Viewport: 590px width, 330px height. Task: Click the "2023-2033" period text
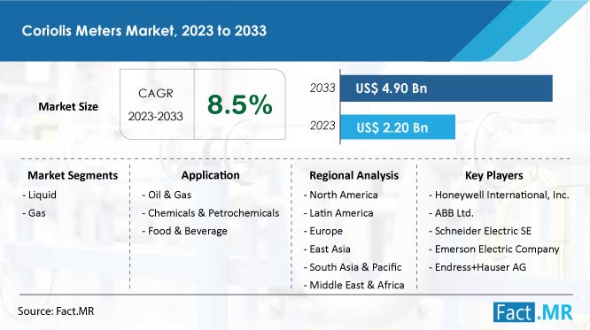tap(155, 117)
